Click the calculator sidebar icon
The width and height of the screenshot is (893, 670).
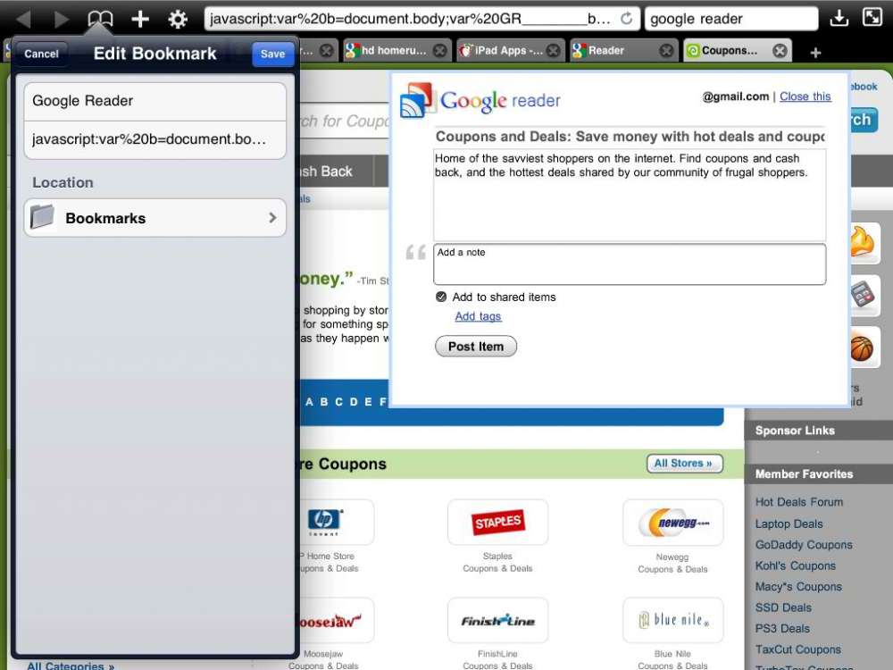(863, 295)
